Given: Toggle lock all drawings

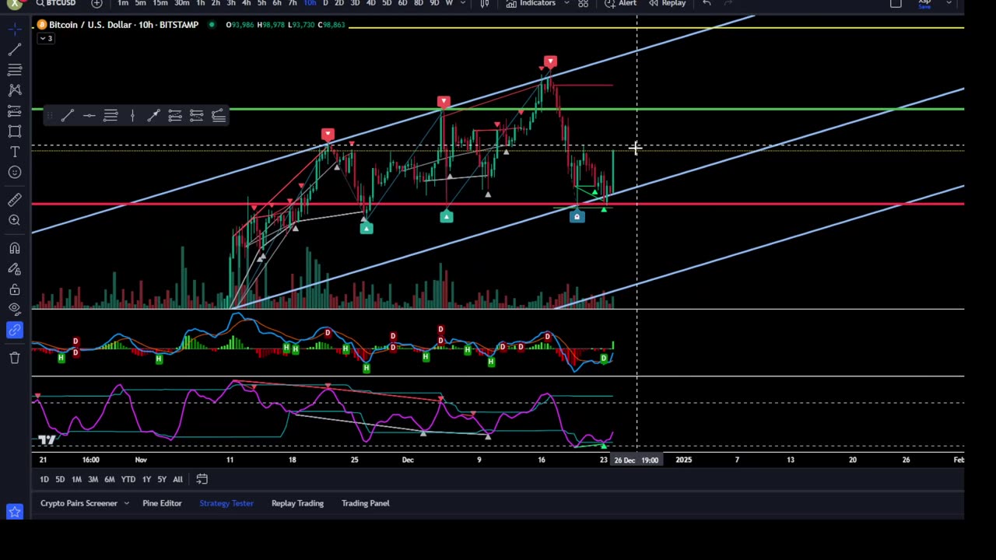Looking at the screenshot, I should click(15, 289).
